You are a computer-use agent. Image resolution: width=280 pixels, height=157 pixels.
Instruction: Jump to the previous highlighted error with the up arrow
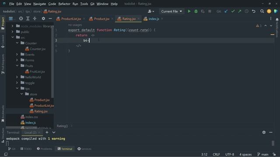[x=266, y=26]
